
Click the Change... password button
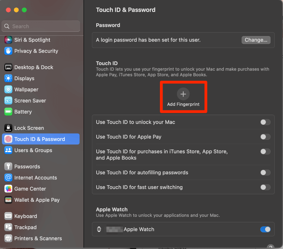tap(256, 40)
